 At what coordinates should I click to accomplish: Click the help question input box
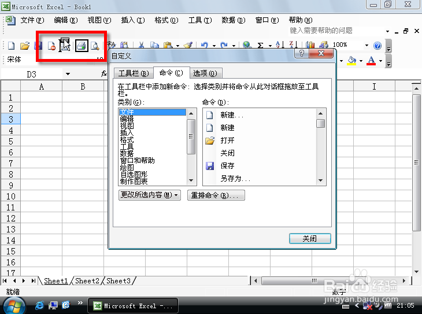[336, 31]
